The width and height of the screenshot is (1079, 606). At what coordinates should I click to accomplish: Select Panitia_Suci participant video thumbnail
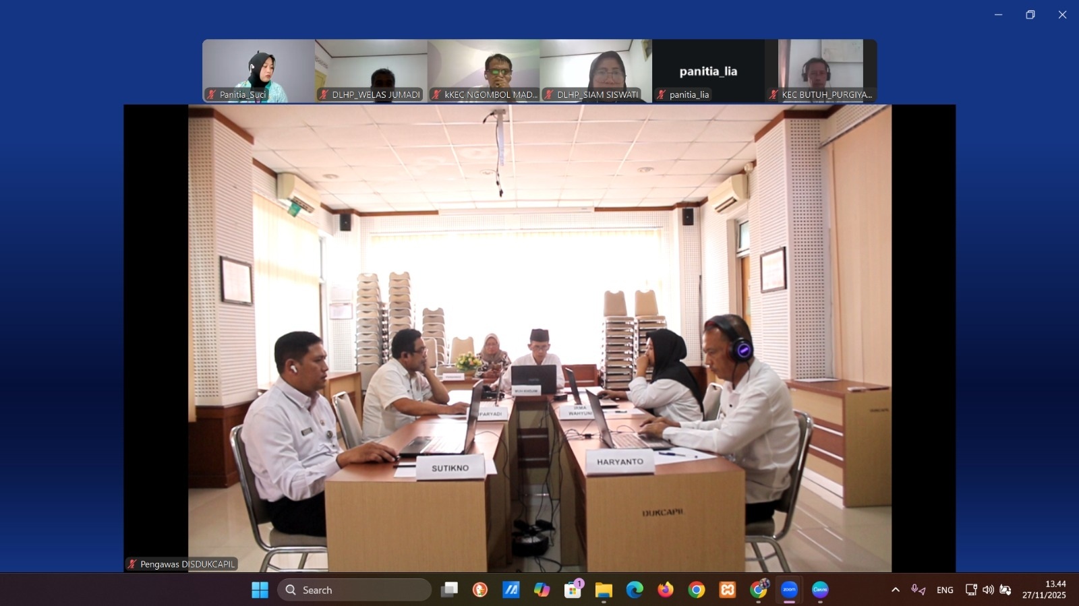click(258, 71)
